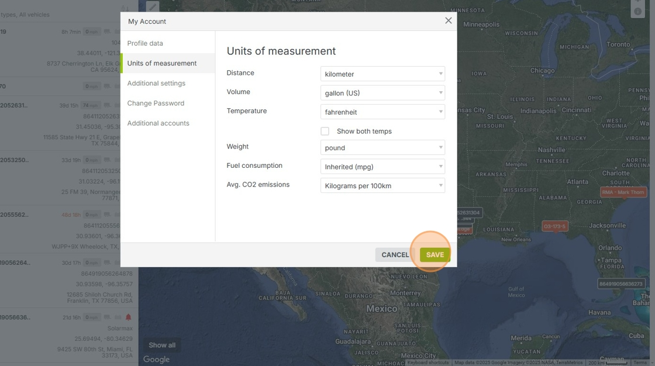Open the Distance unit dropdown
Screen dimensions: 655x366
382,74
